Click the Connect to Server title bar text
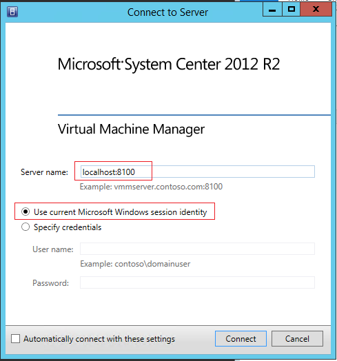The image size is (337, 361). [x=167, y=12]
